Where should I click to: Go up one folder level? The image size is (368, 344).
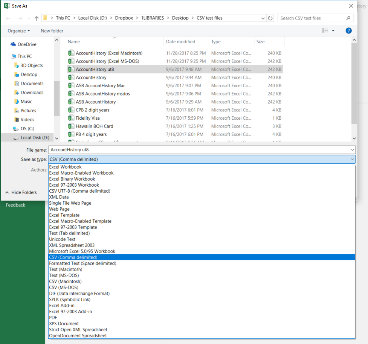click(37, 18)
